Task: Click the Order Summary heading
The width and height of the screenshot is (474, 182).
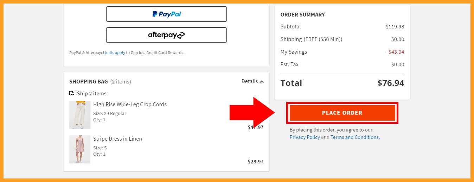Action: [303, 15]
